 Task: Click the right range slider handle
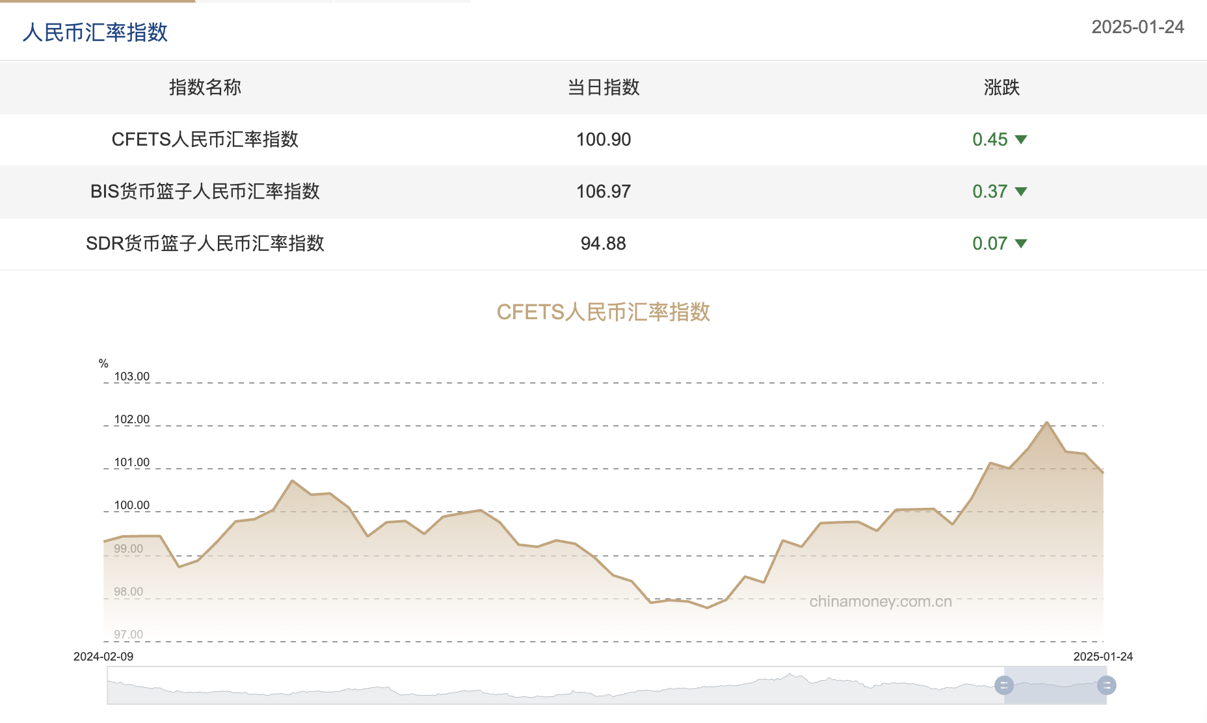1106,685
